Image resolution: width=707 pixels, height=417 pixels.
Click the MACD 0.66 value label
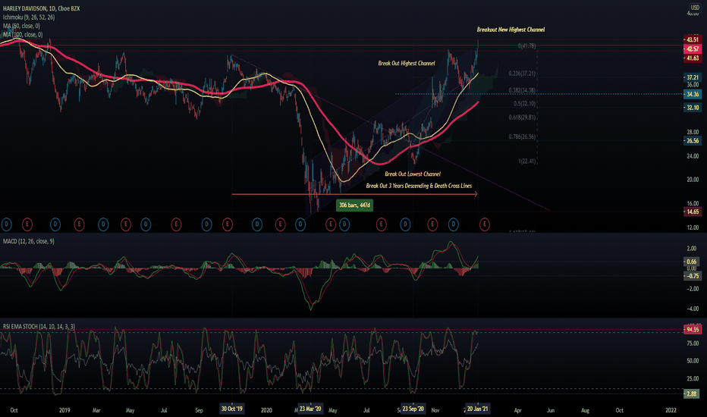pyautogui.click(x=692, y=262)
